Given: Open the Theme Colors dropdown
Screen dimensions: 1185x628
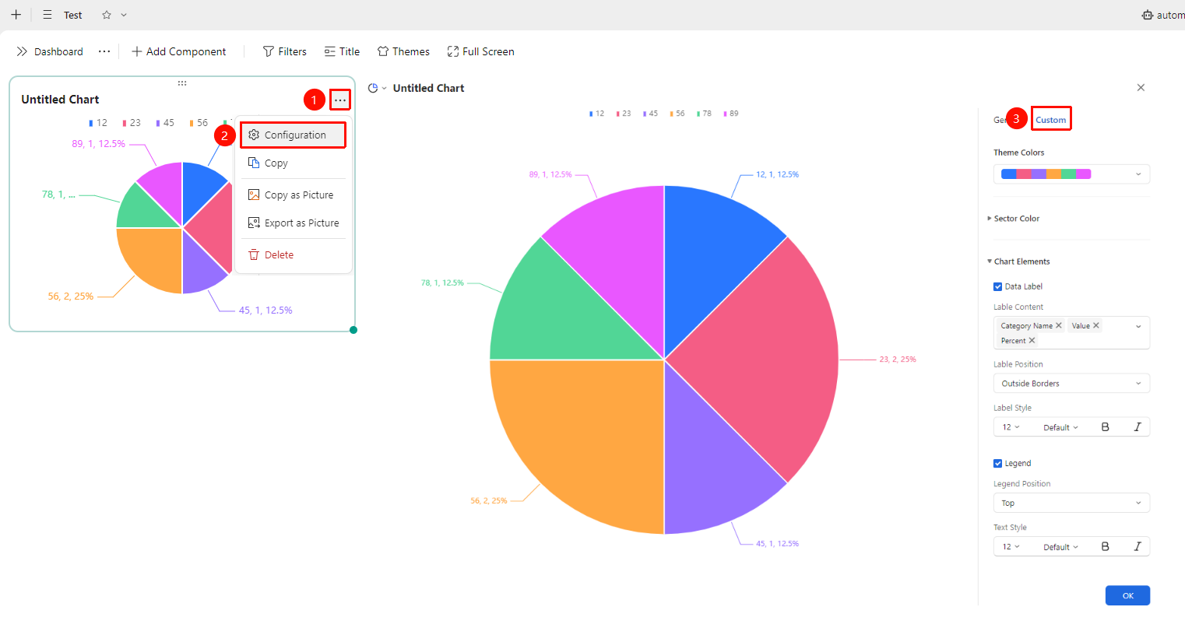Looking at the screenshot, I should pos(1071,174).
